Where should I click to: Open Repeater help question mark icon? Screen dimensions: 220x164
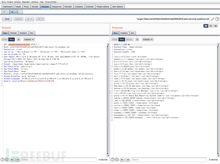[217, 19]
